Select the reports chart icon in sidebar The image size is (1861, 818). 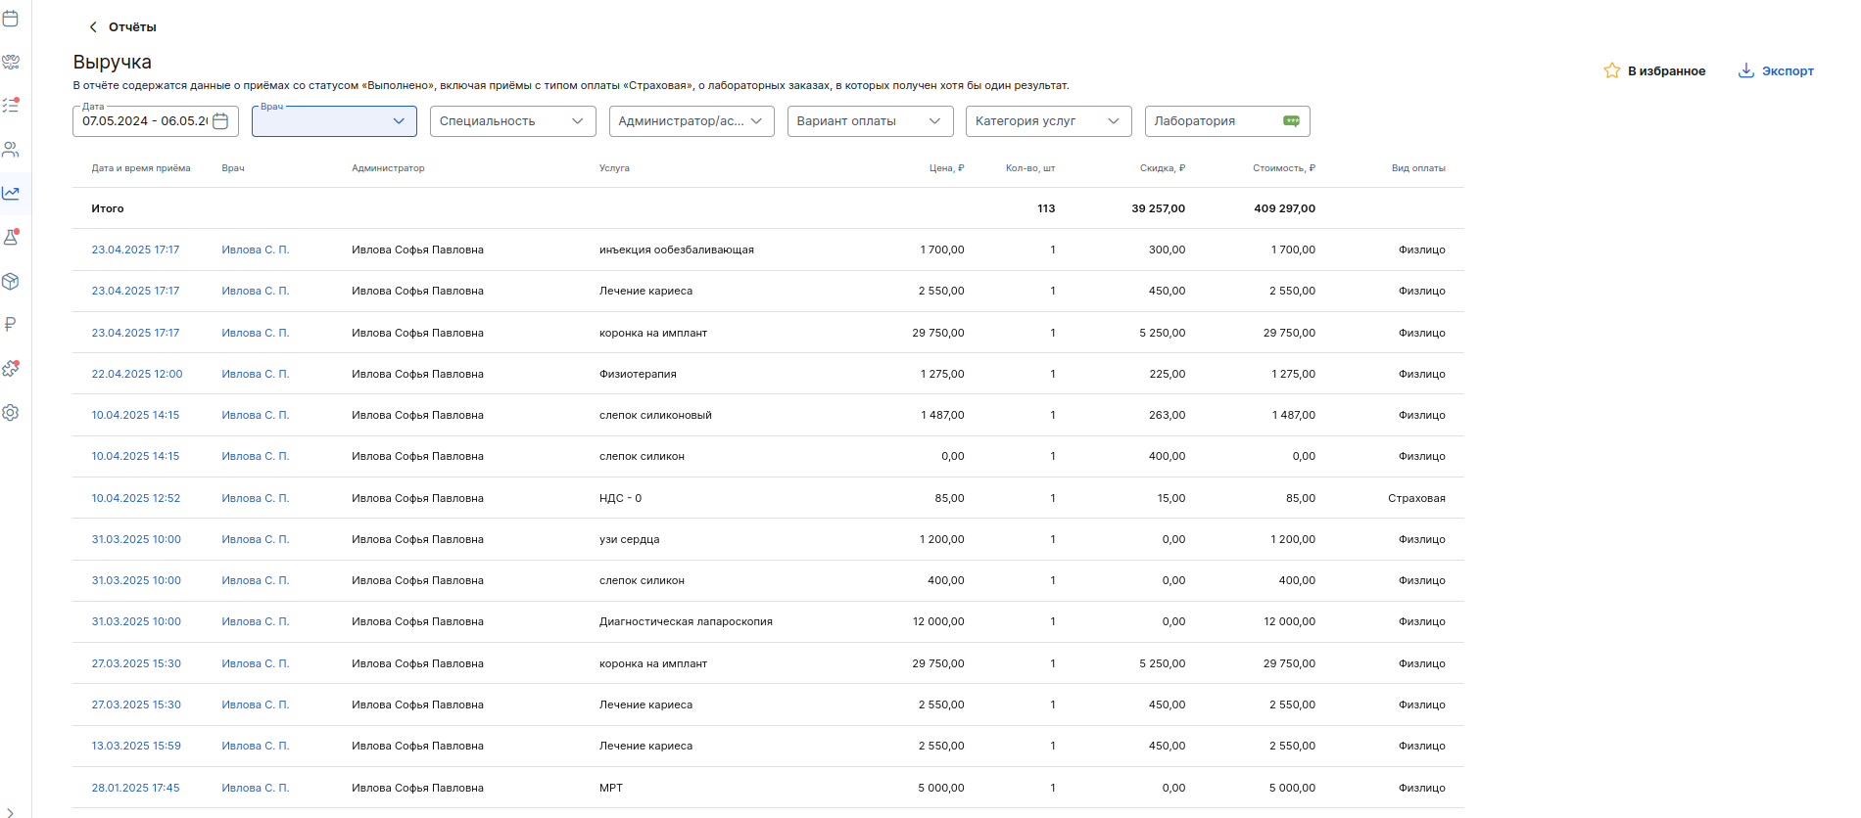coord(11,193)
